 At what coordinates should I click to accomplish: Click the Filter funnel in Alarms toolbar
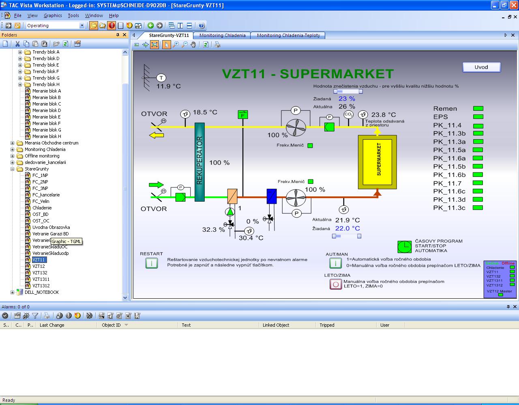[35, 315]
